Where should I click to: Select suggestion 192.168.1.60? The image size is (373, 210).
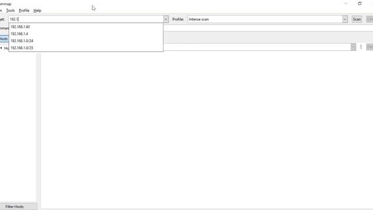point(86,27)
